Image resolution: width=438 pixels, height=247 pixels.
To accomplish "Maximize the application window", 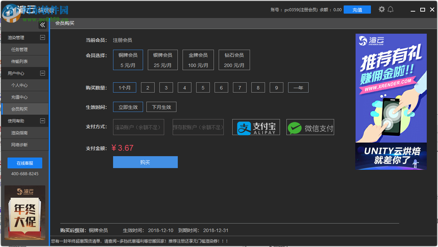I will (x=423, y=10).
